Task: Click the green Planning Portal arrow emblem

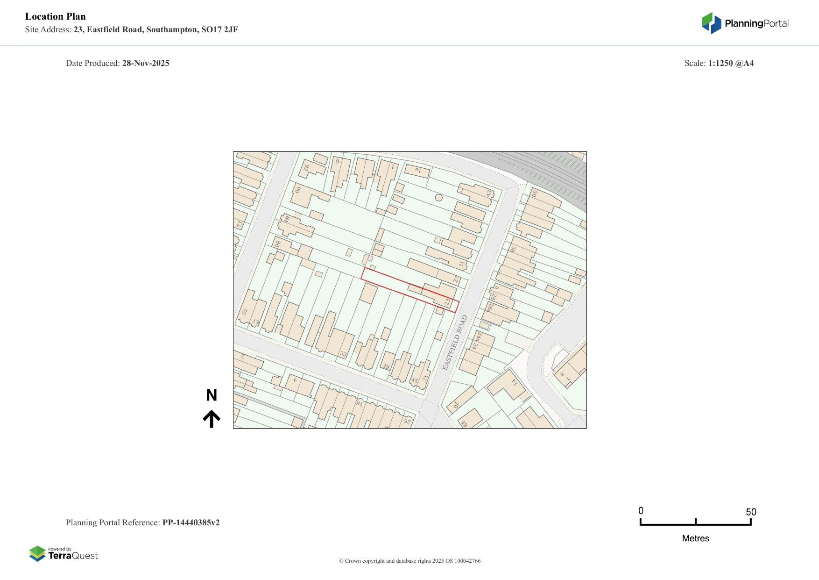Action: tap(708, 21)
